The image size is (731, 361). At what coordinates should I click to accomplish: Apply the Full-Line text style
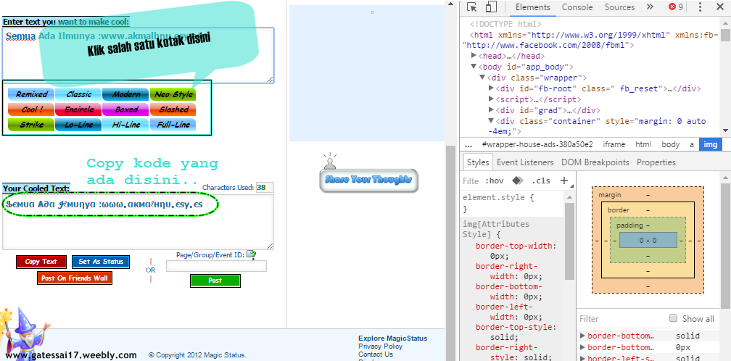[x=173, y=125]
